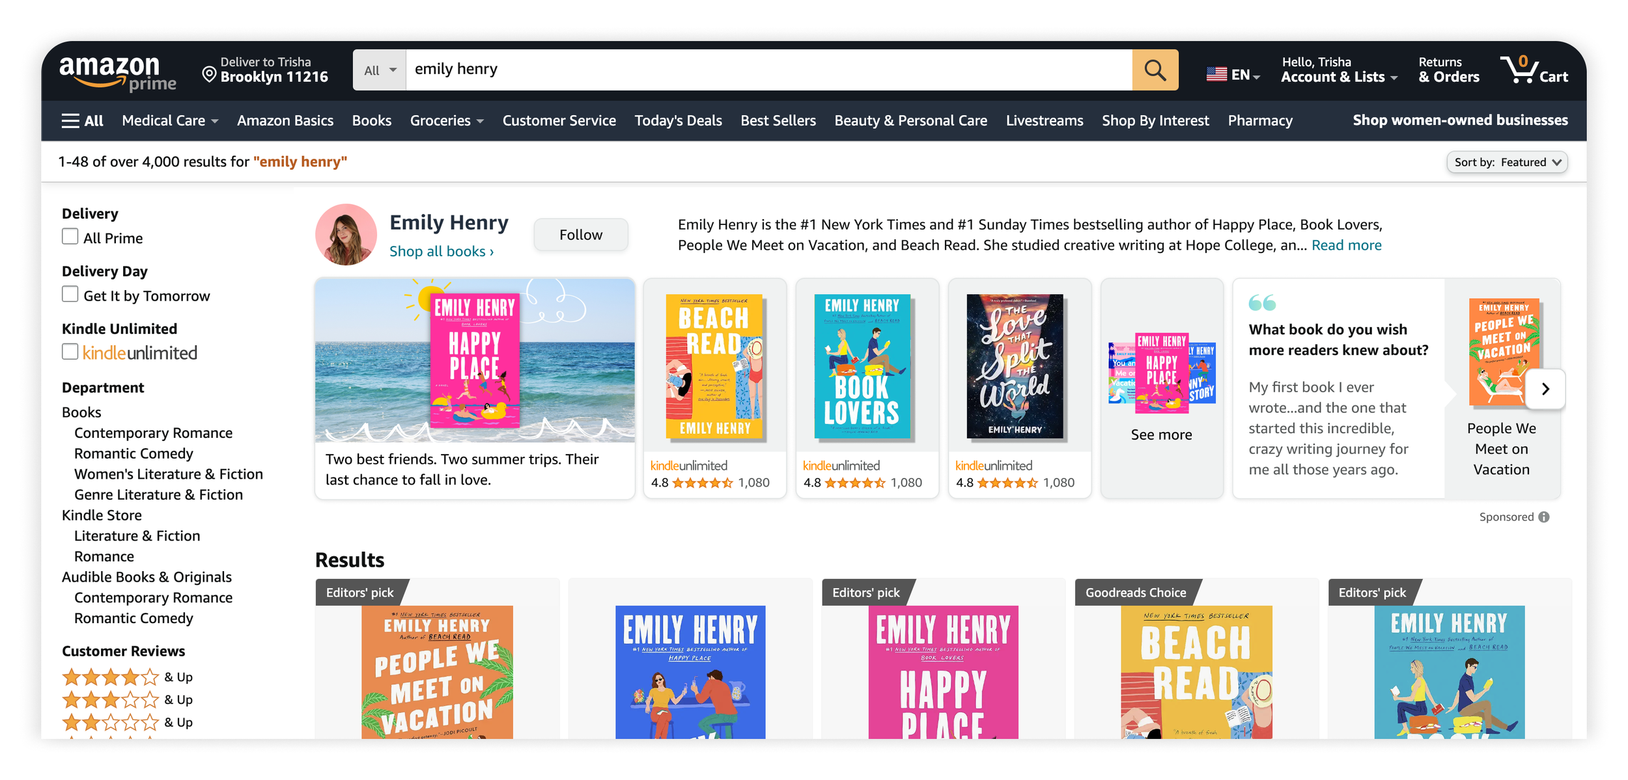The height and width of the screenshot is (780, 1628).
Task: Click the Sponsored info icon
Action: pos(1544,517)
